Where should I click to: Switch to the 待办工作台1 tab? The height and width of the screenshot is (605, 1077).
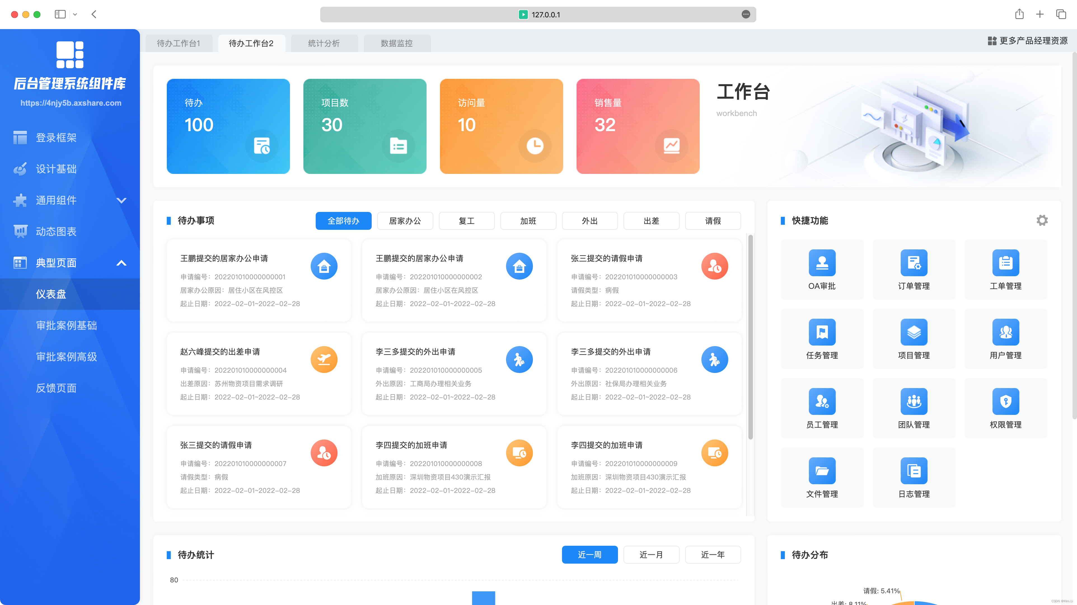click(179, 43)
